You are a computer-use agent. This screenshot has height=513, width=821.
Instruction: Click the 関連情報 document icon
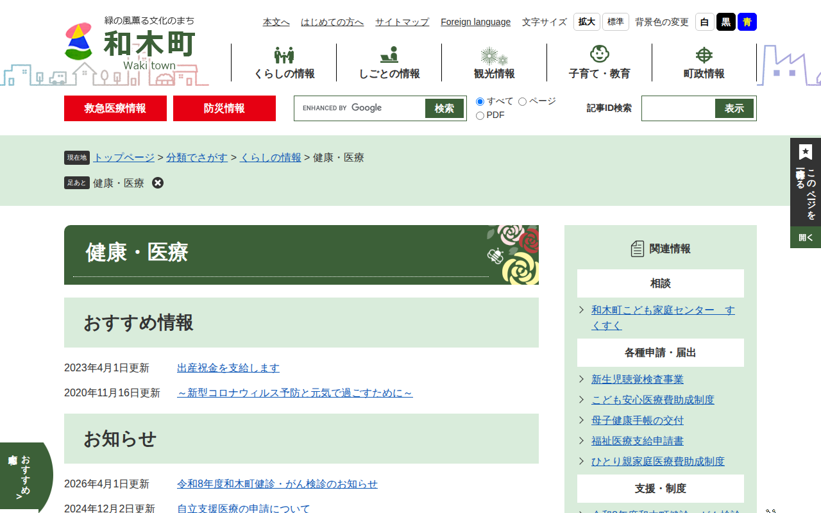tap(637, 249)
